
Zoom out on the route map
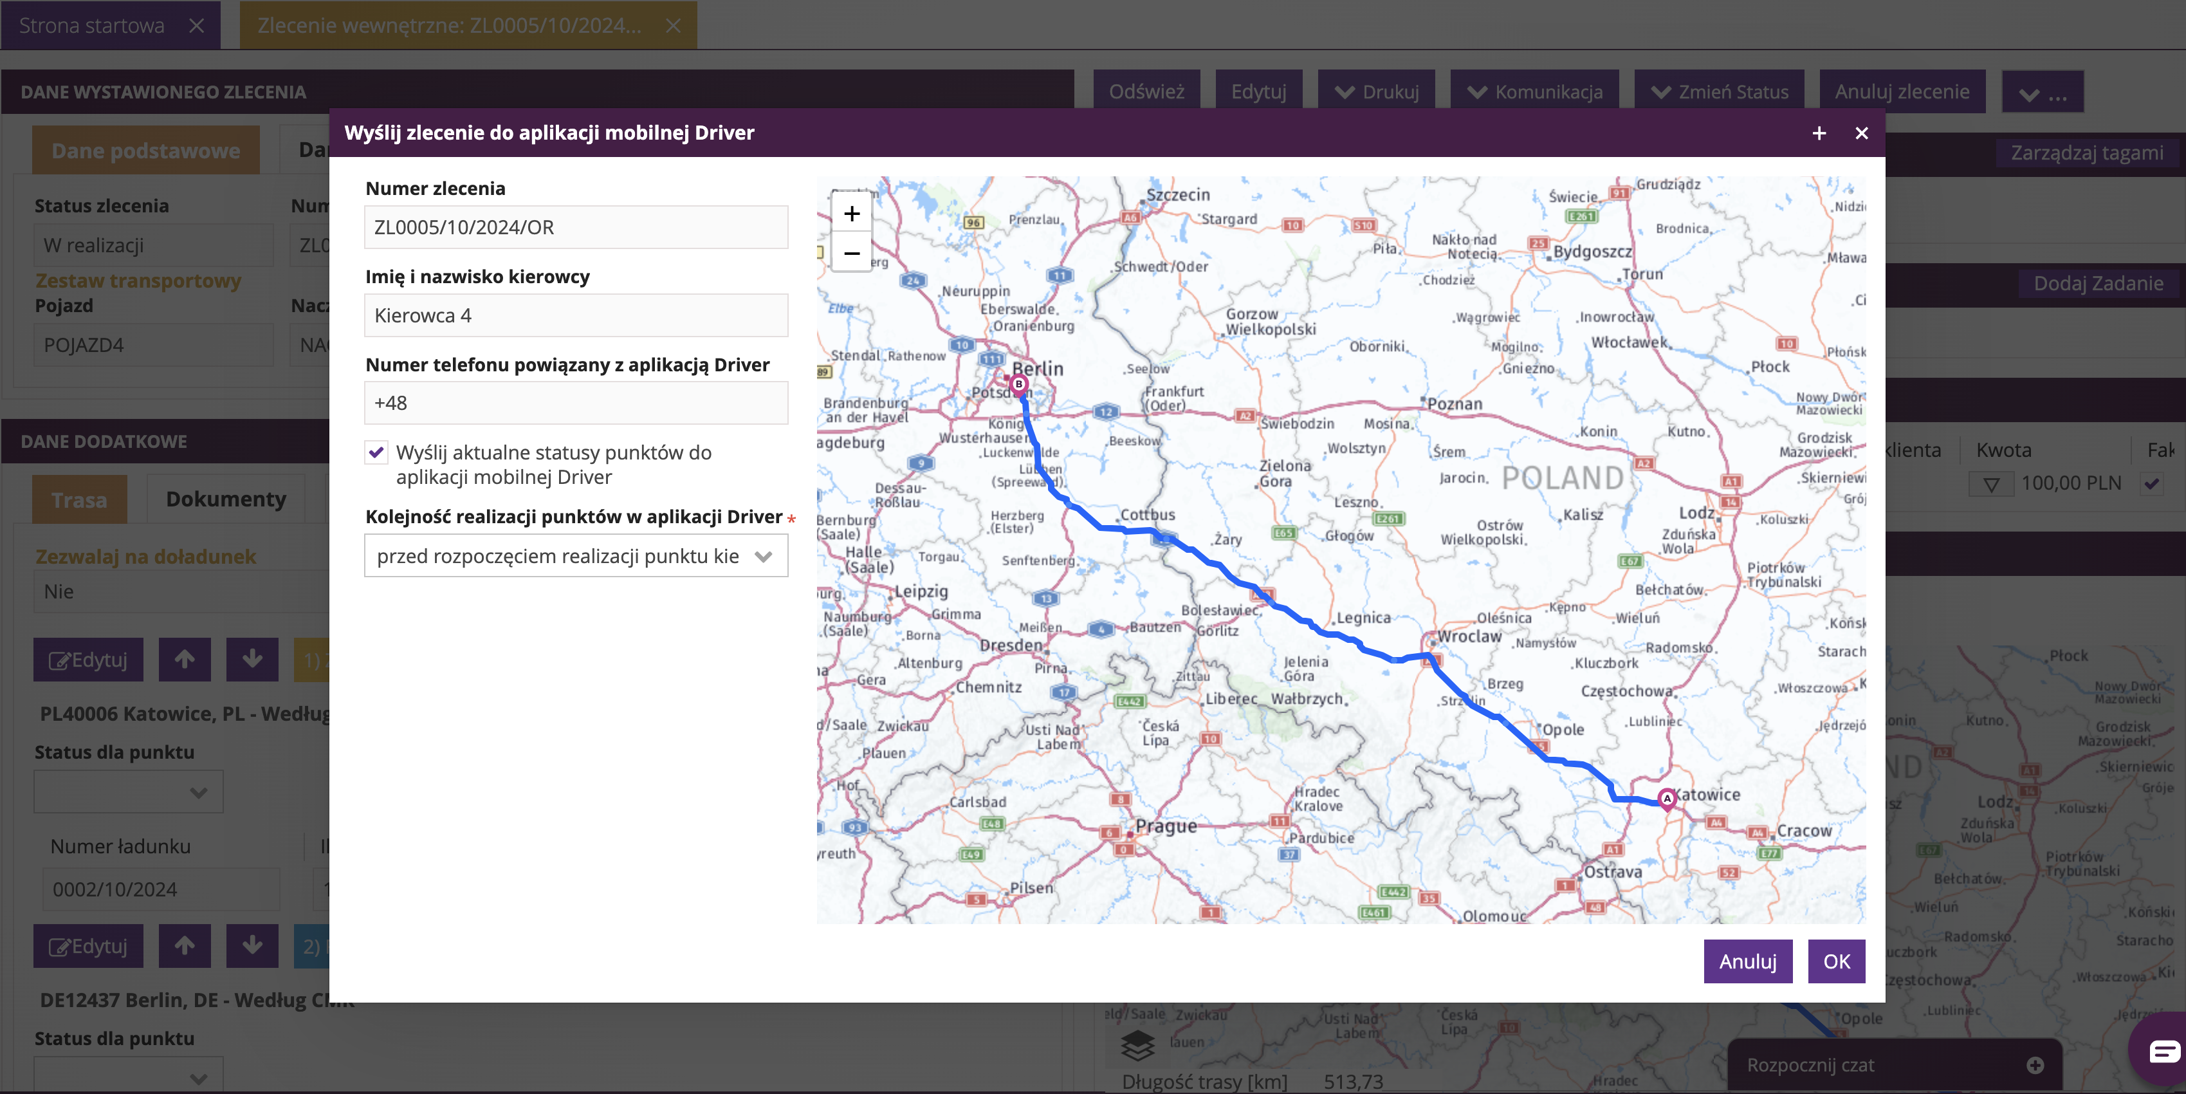pos(851,253)
